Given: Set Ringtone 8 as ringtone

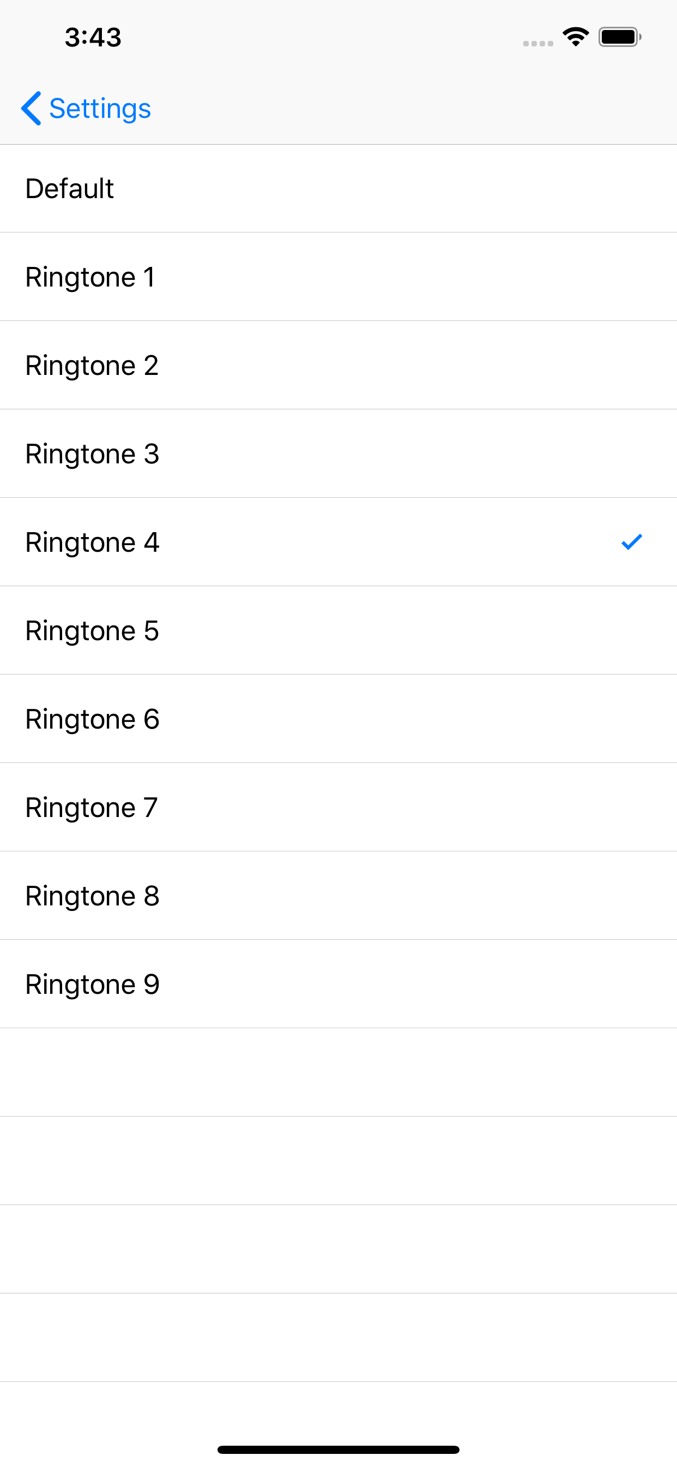Looking at the screenshot, I should click(338, 895).
